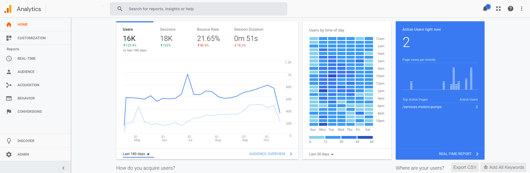Click the Export CSV button
Viewport: 530px width, 173px height.
coord(465,167)
